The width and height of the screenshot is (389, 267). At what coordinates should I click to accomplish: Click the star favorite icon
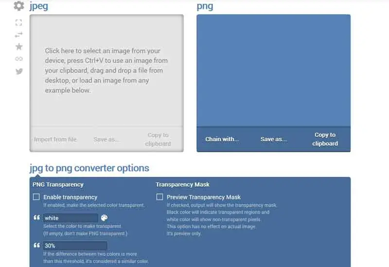pos(19,47)
